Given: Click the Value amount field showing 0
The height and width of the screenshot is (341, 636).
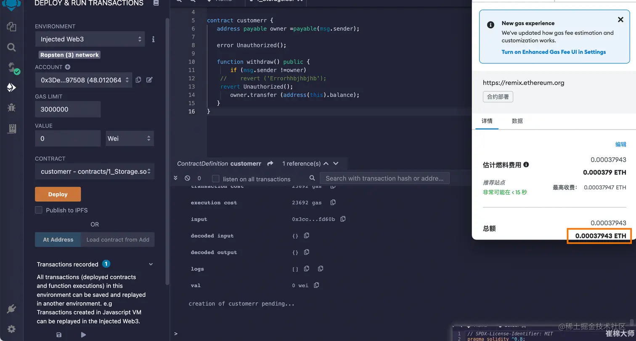Looking at the screenshot, I should coord(68,139).
